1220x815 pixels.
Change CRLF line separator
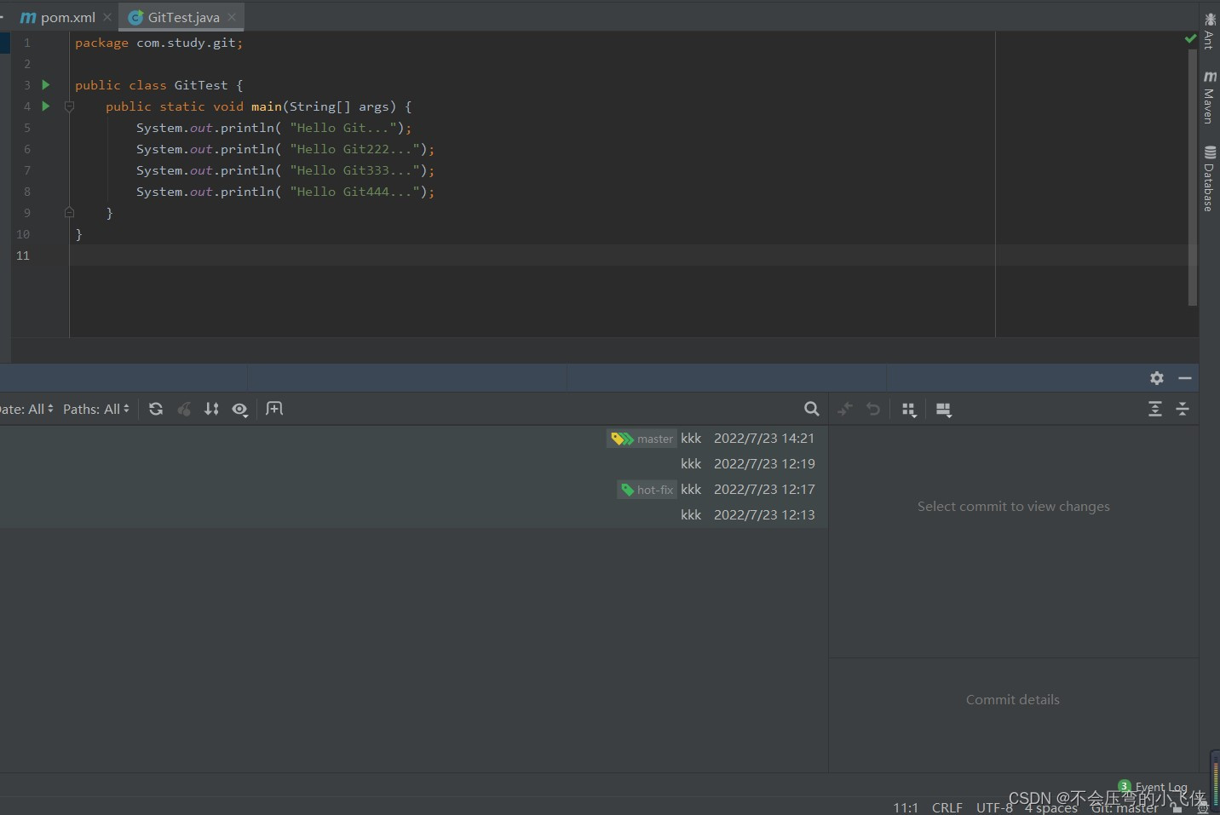(x=947, y=807)
